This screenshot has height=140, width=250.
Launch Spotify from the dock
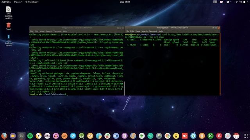[30, 136]
